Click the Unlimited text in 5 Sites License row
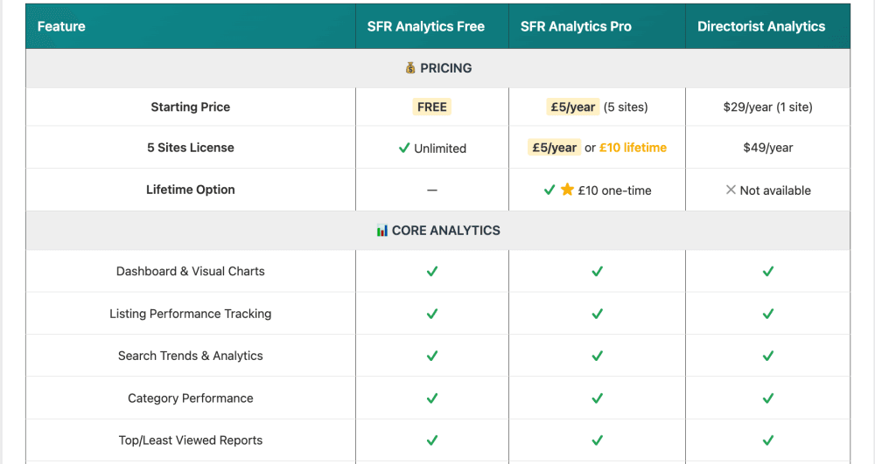Image resolution: width=875 pixels, height=464 pixels. pyautogui.click(x=440, y=149)
